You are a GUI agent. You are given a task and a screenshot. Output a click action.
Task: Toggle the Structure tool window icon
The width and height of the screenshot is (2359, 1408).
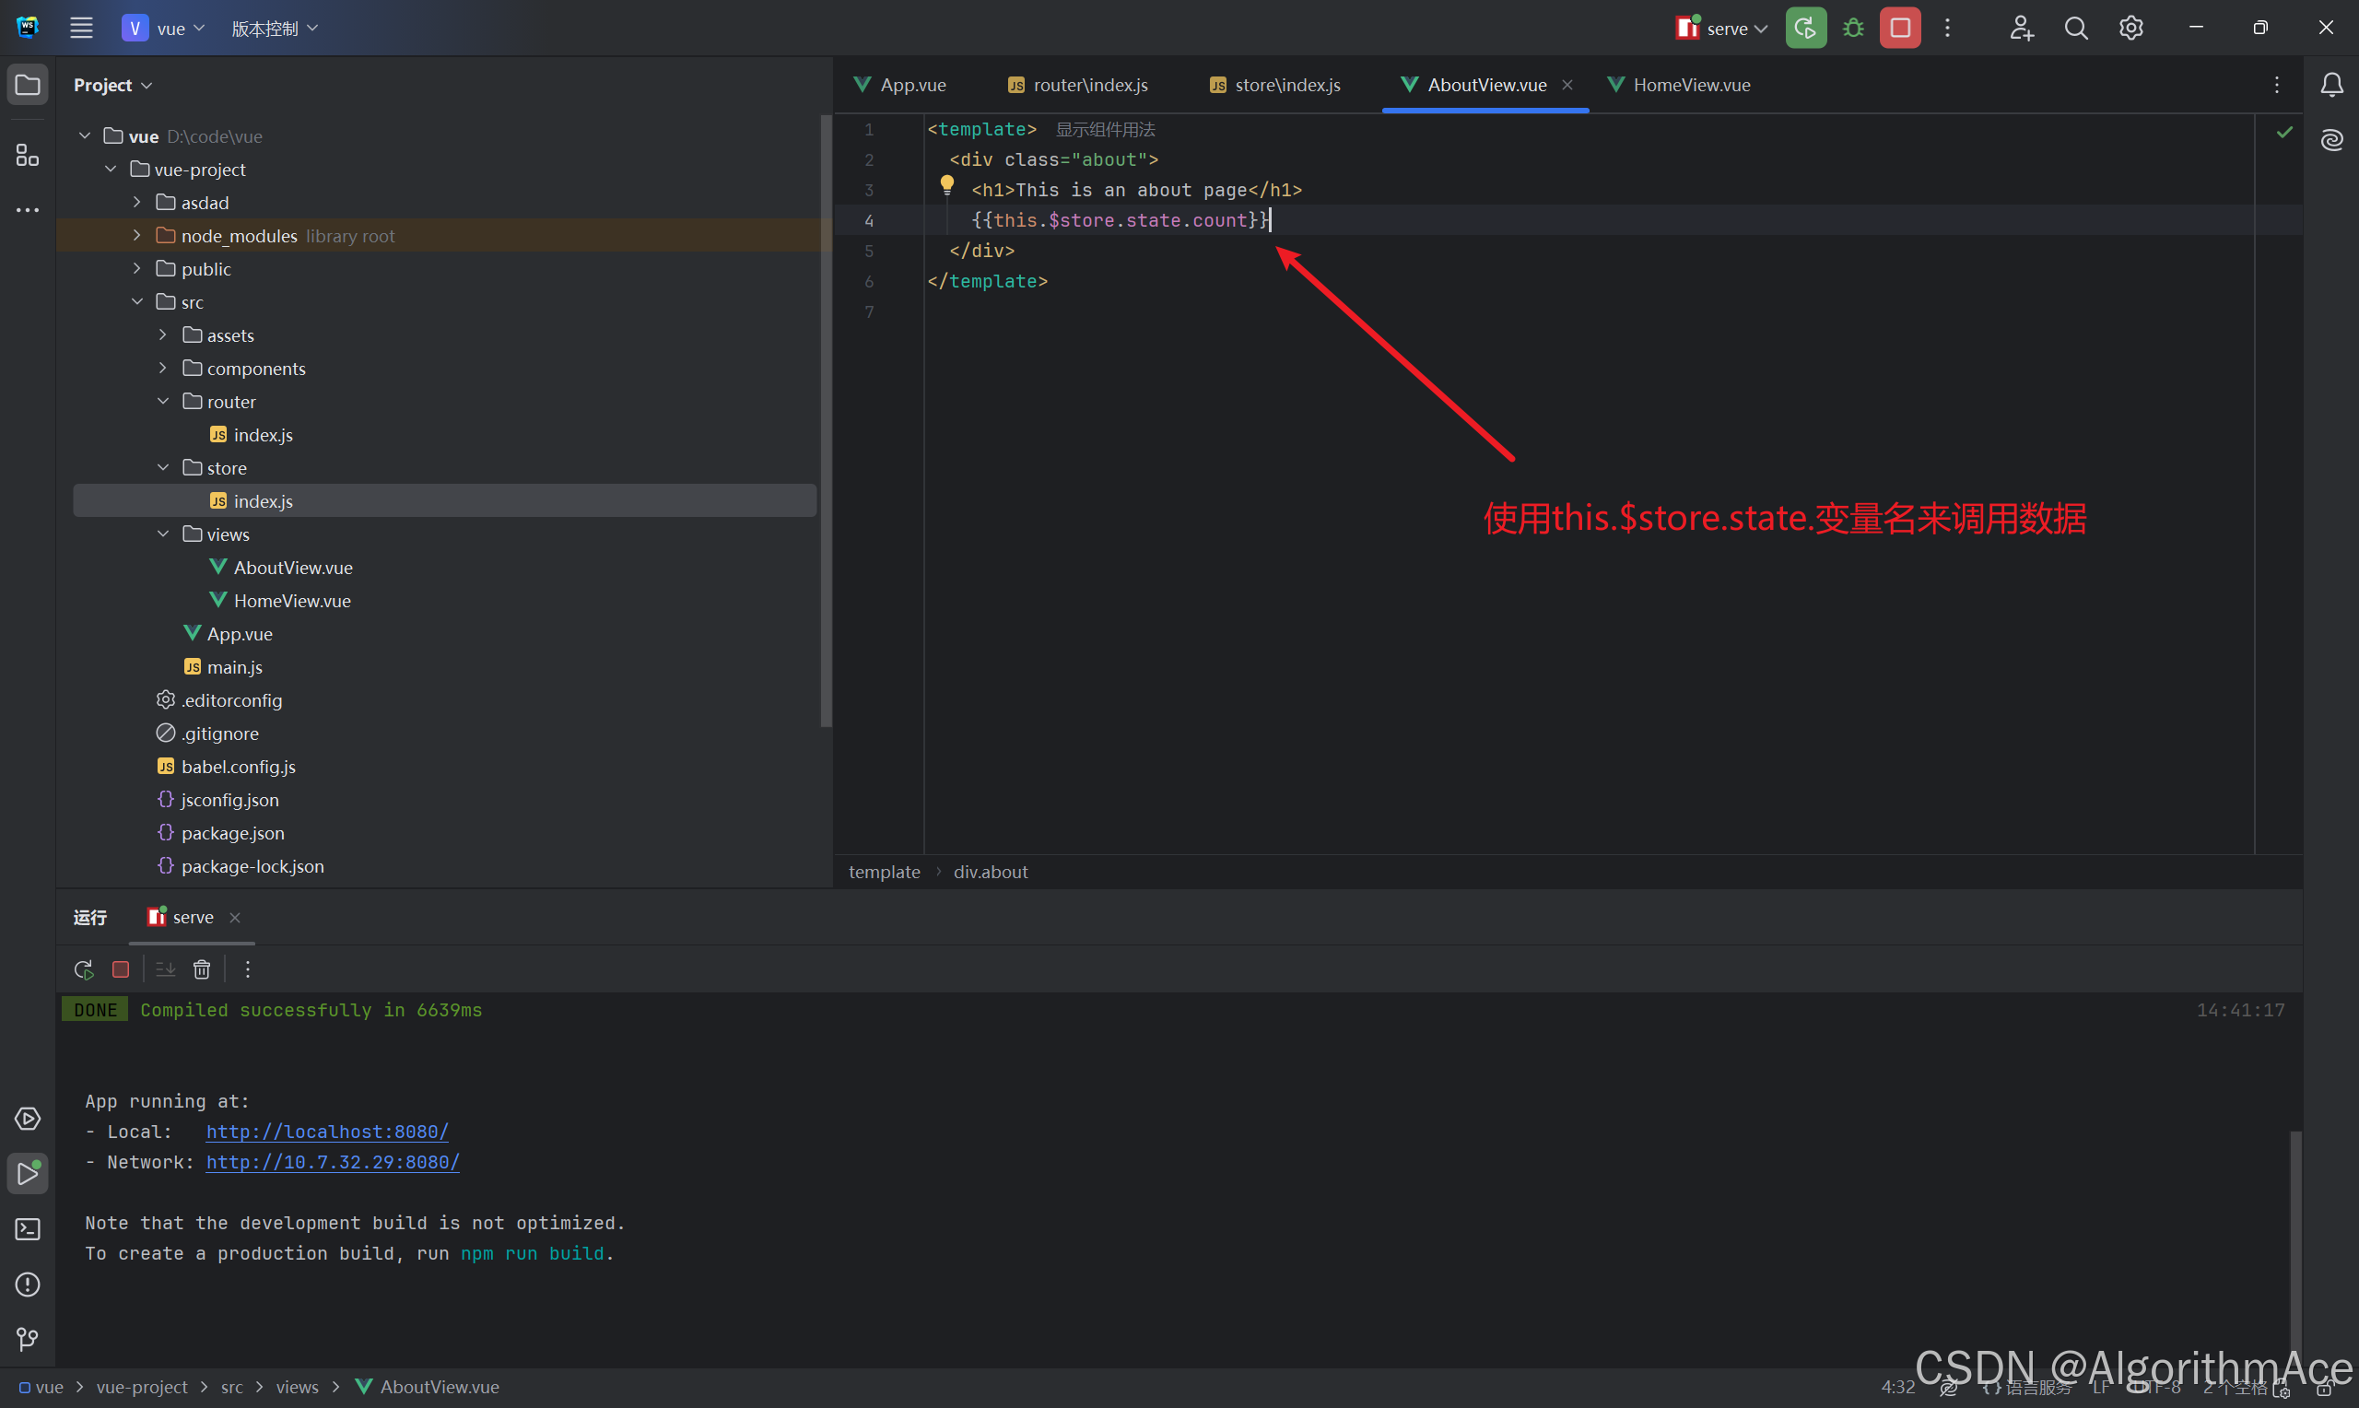(x=28, y=155)
